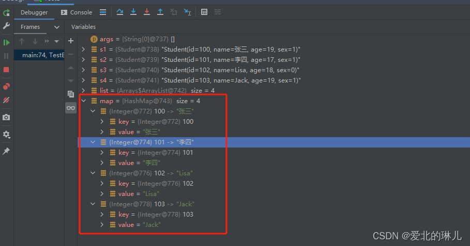Click the move watch up triangle

coord(71,68)
